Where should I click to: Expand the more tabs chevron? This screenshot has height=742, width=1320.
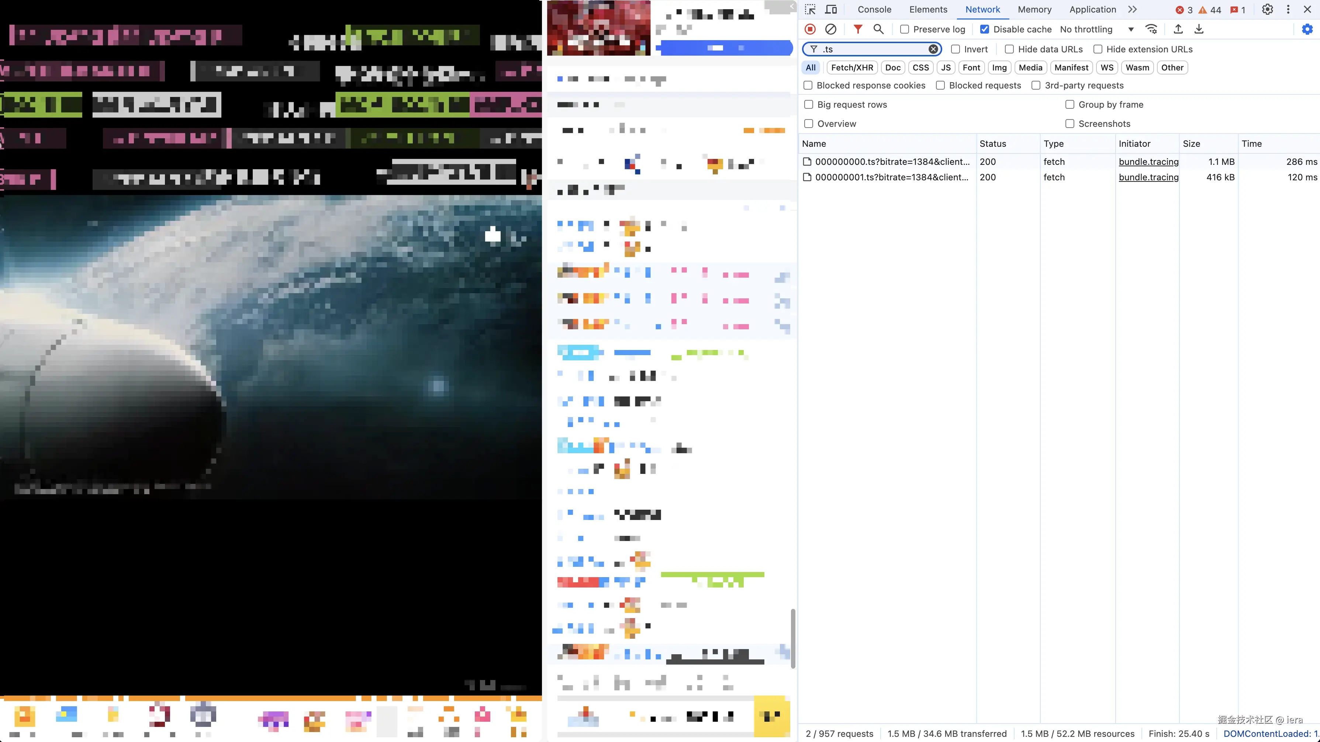(x=1133, y=9)
